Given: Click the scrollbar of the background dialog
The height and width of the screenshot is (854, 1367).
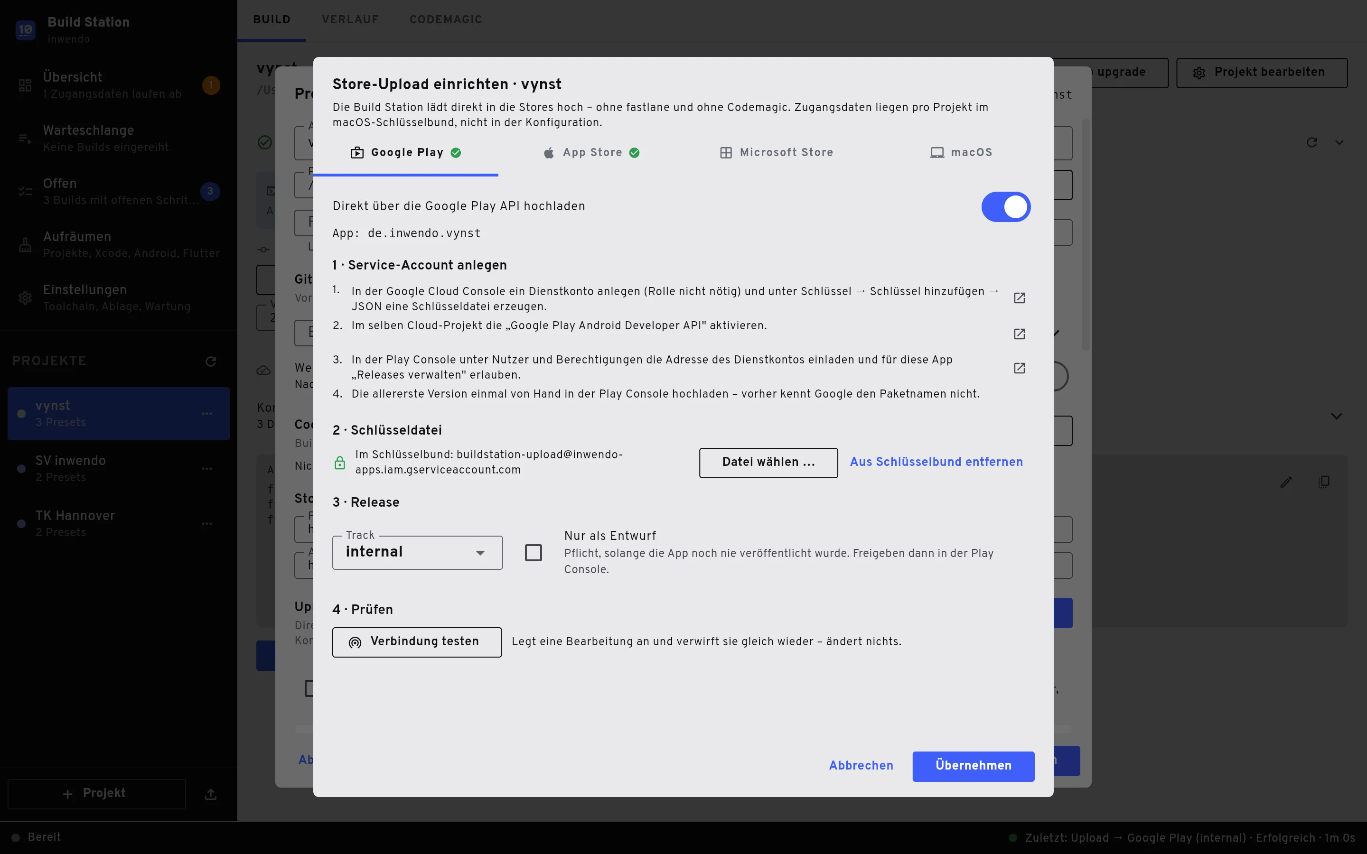Looking at the screenshot, I should tap(1086, 234).
